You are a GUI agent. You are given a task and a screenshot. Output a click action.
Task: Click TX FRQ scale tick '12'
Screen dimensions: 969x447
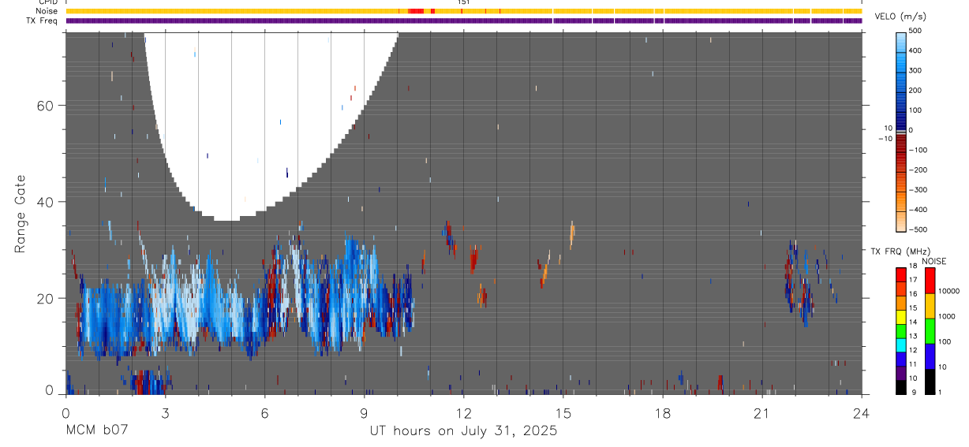pos(913,350)
